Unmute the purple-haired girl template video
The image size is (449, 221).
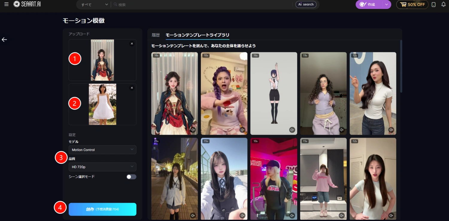point(243,130)
